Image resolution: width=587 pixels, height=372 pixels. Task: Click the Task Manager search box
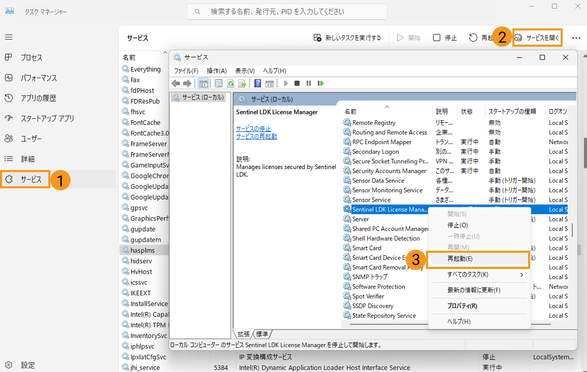(x=287, y=11)
